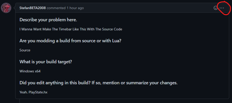Click the 'Source' answer text
Screen dimensions: 232x103
coord(25,50)
